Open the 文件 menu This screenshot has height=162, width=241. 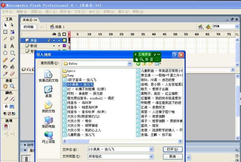coord(7,11)
